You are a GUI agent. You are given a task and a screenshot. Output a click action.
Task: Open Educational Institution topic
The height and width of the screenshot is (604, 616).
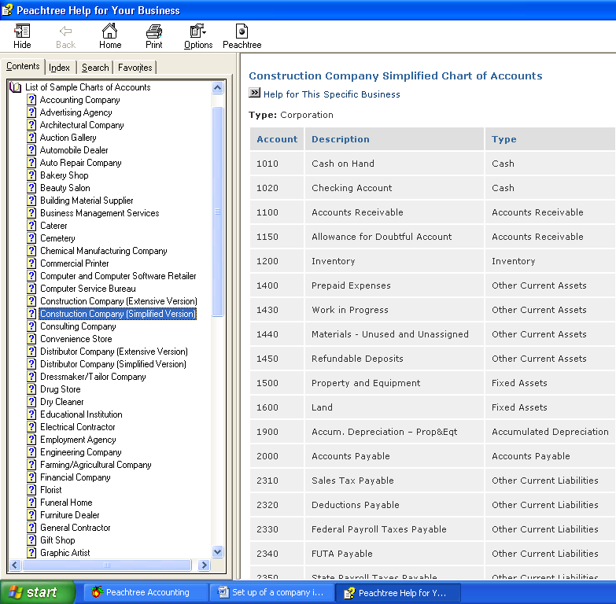tap(81, 414)
